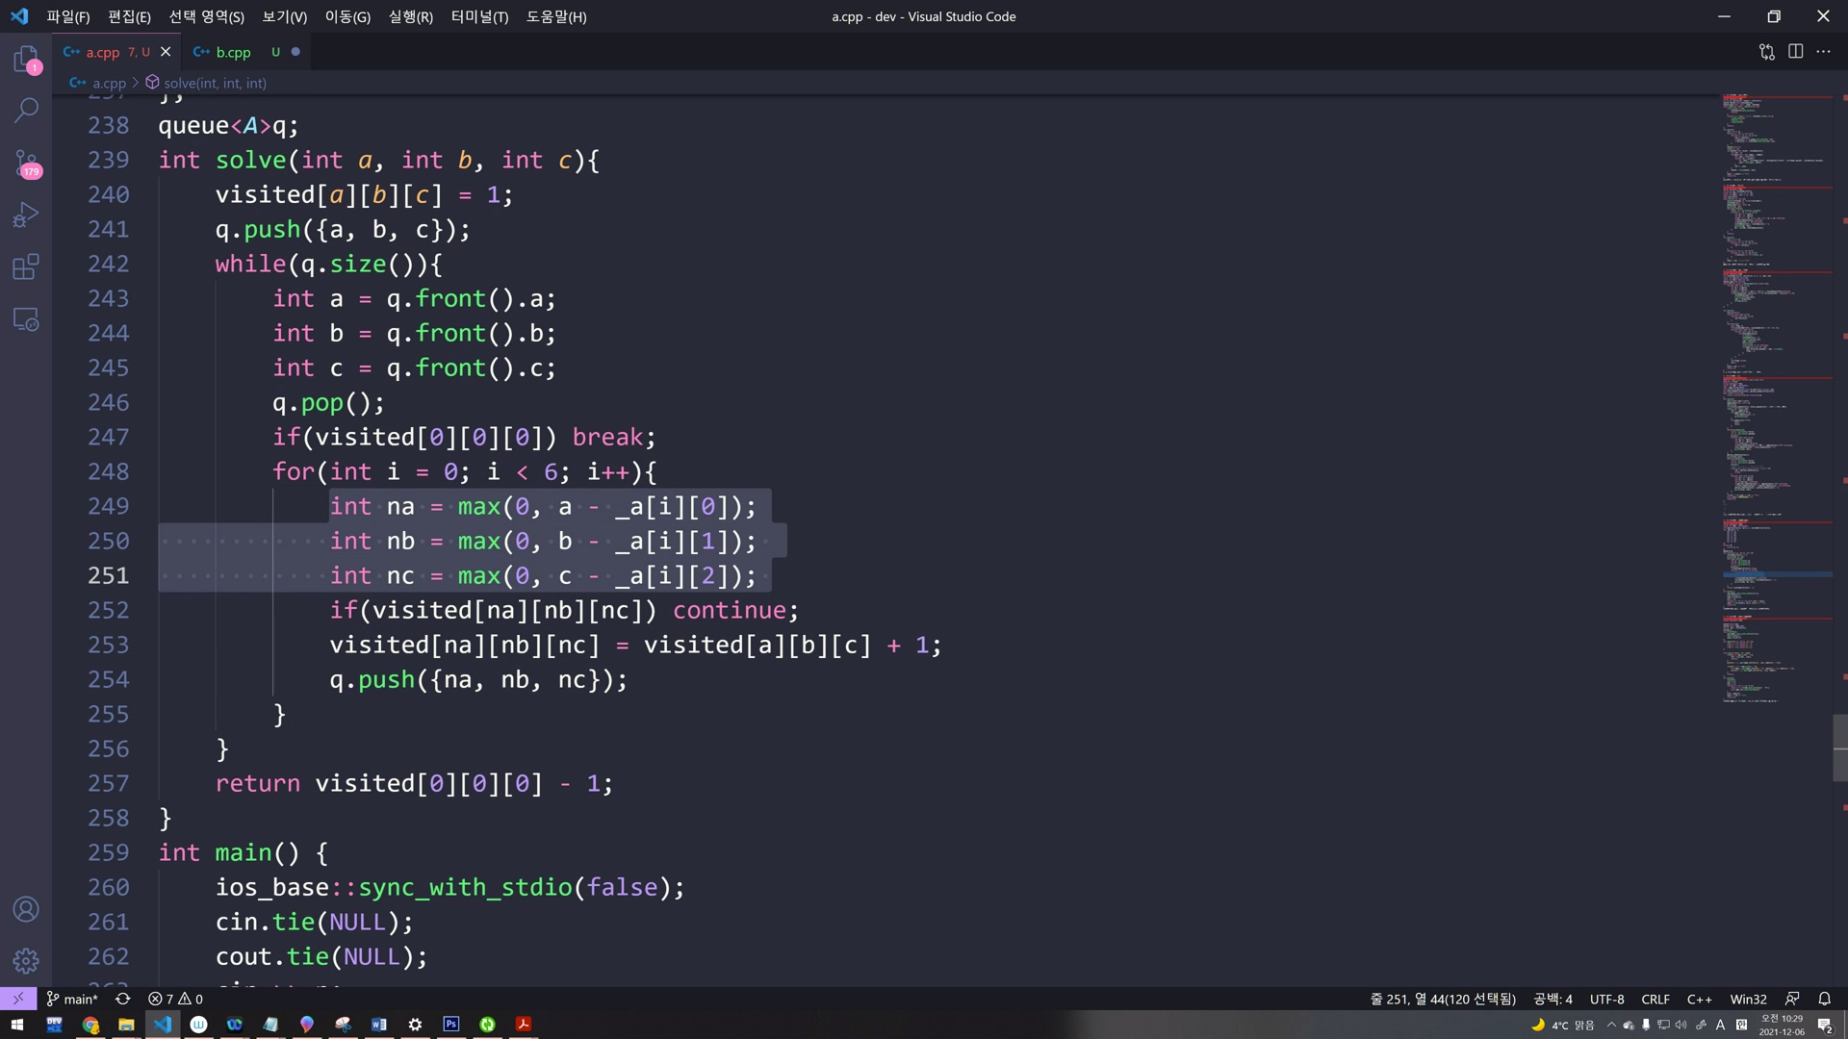1848x1039 pixels.
Task: Change file encoding UTF-8
Action: pos(1606,999)
